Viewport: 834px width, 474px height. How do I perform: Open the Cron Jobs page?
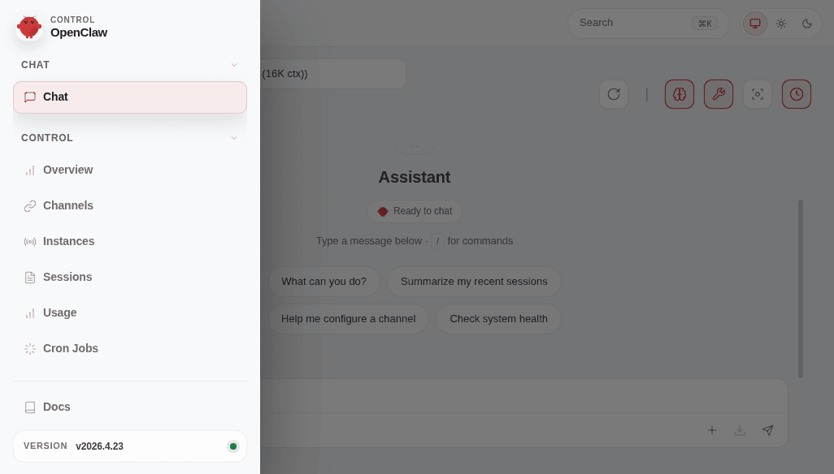click(x=71, y=348)
